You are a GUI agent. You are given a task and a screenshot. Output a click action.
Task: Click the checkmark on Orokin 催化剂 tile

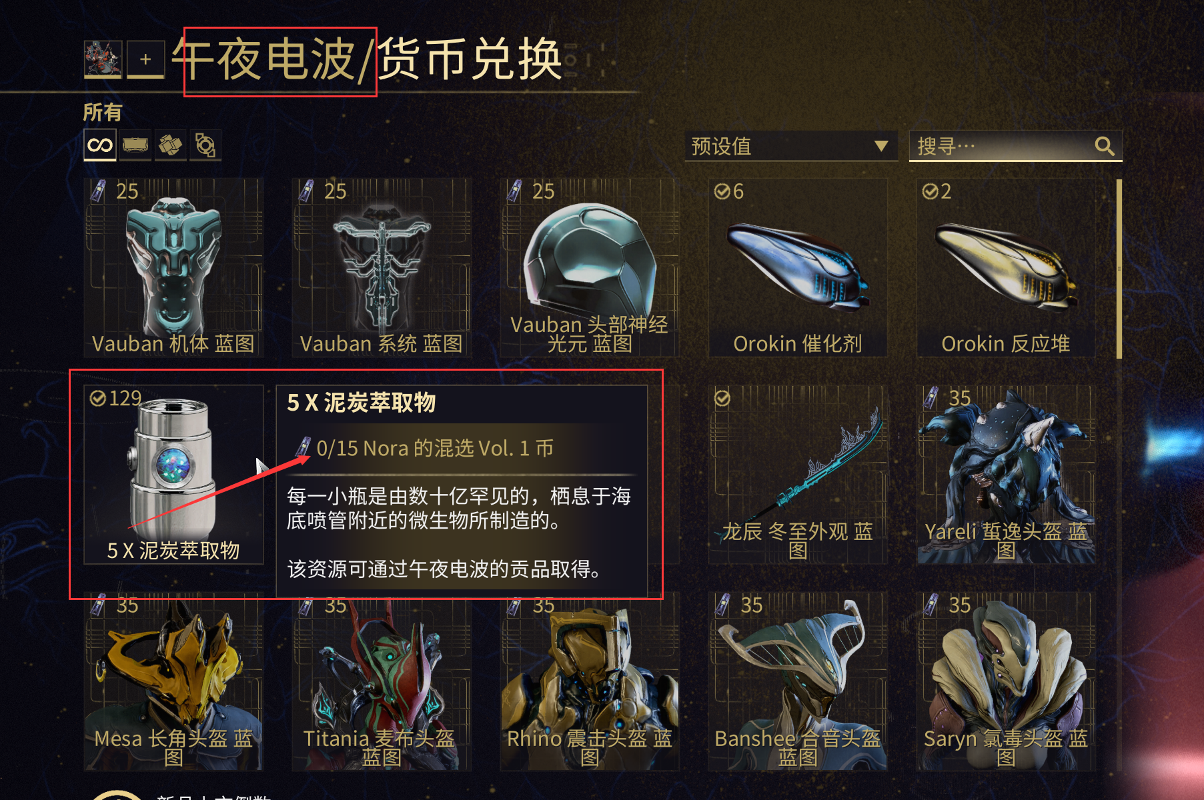(x=722, y=192)
